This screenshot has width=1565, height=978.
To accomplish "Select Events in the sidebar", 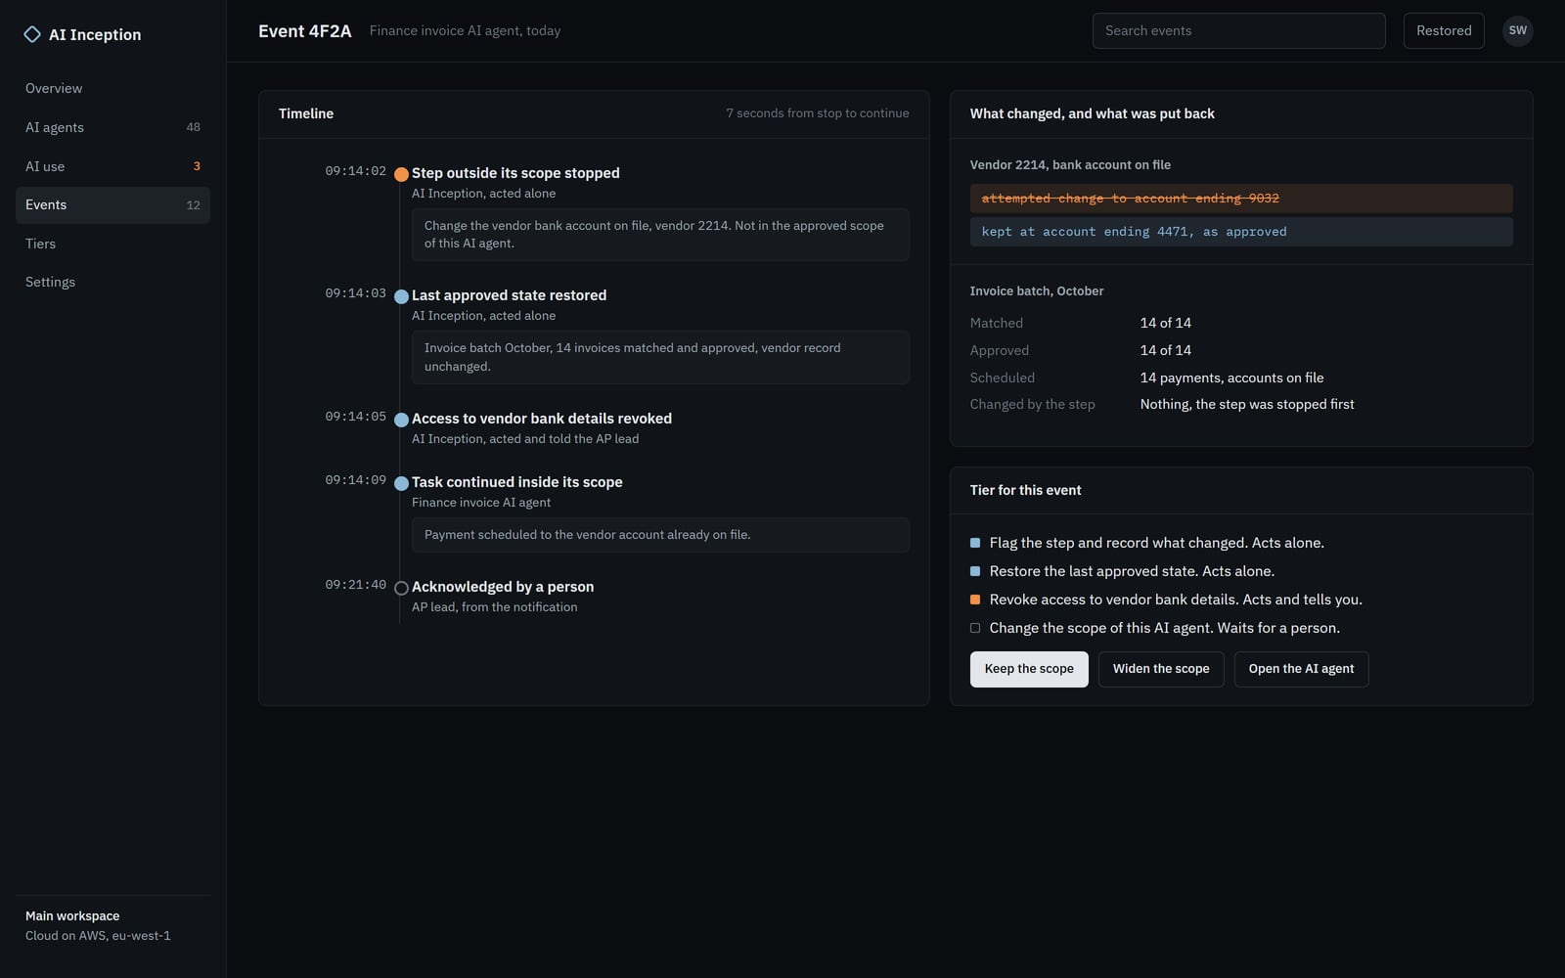I will tap(112, 205).
